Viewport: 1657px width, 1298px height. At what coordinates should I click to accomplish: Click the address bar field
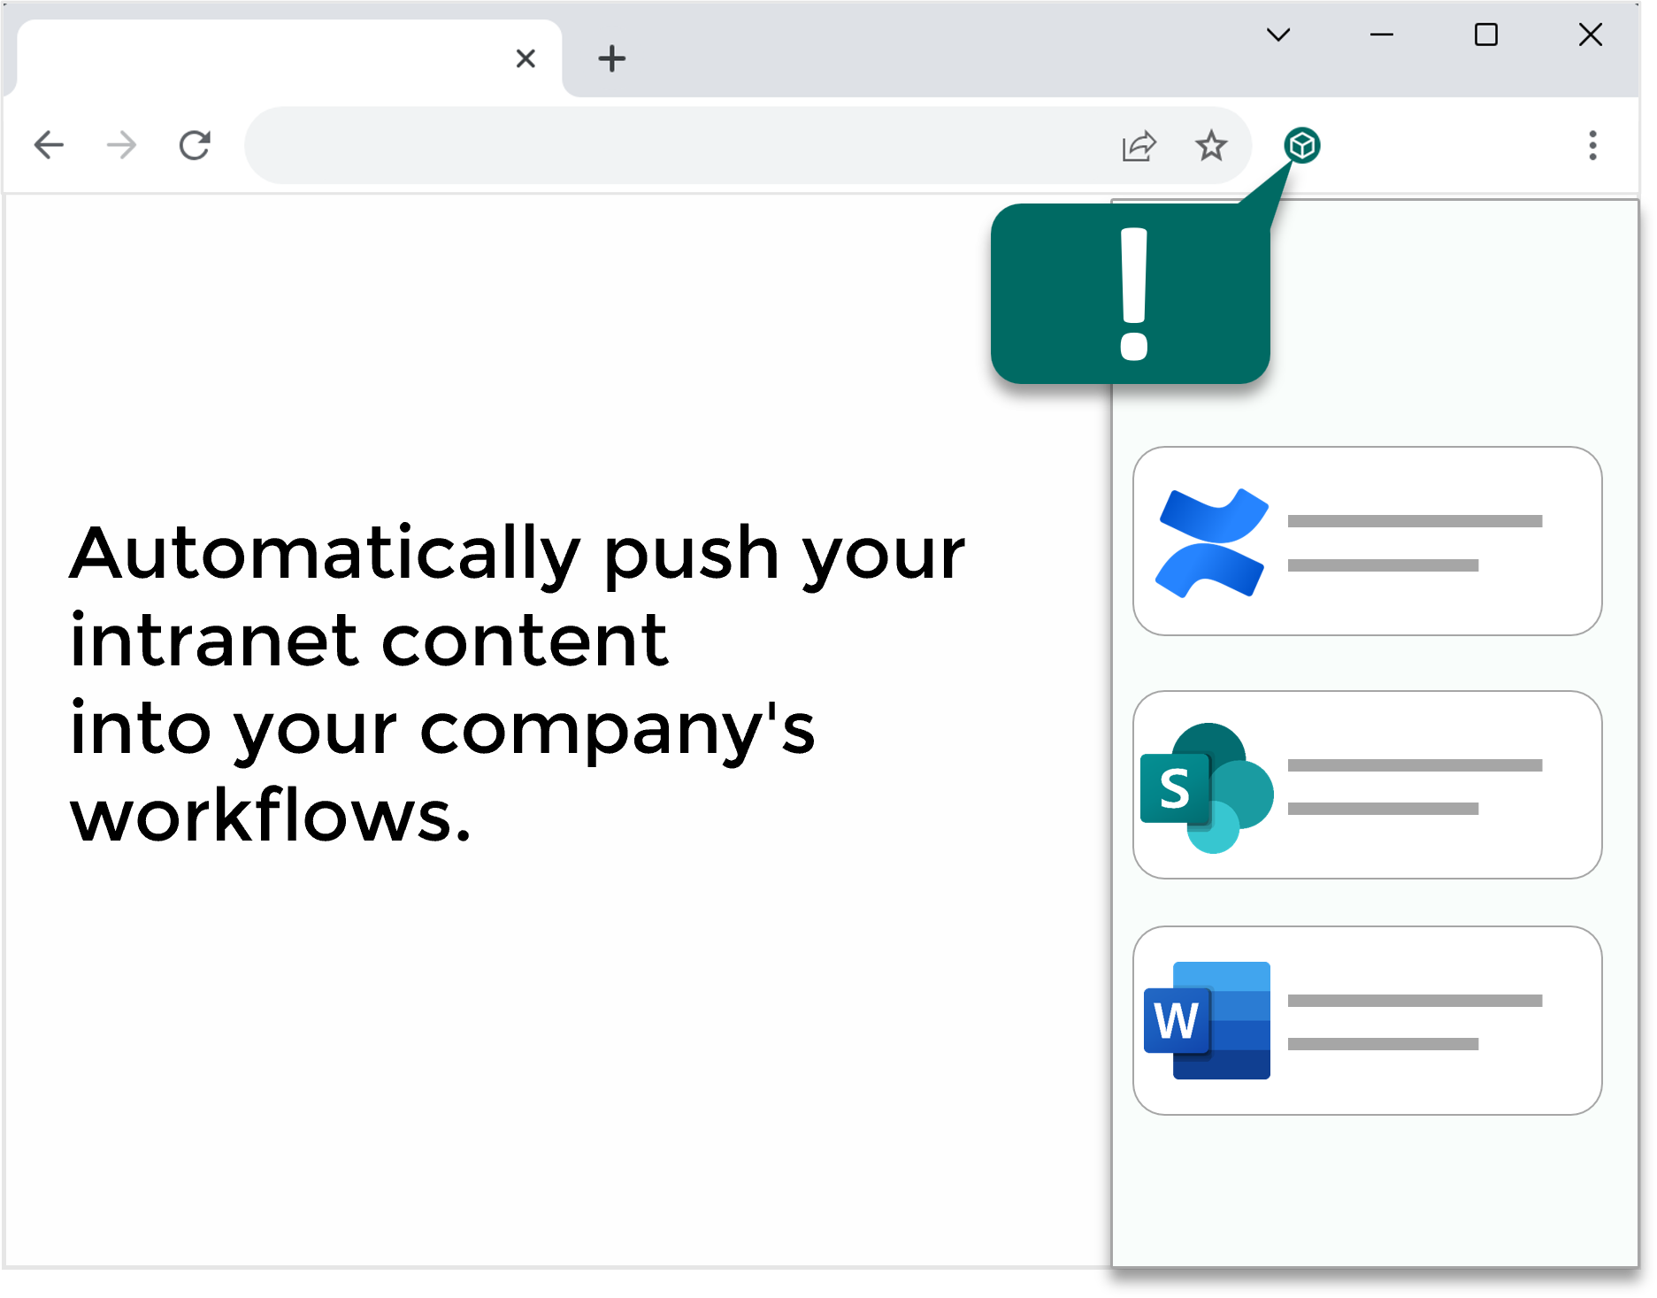coord(748,145)
